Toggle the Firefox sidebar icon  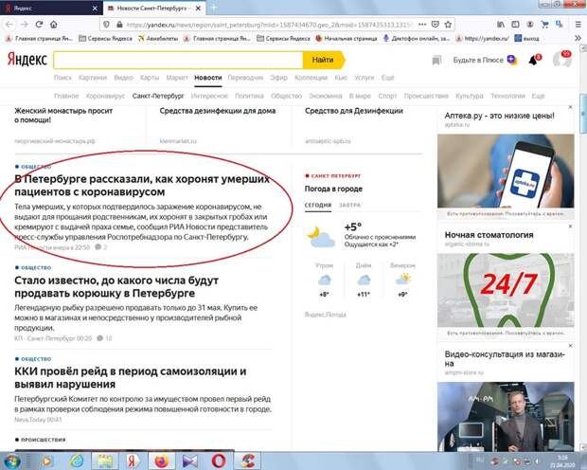tap(515, 25)
